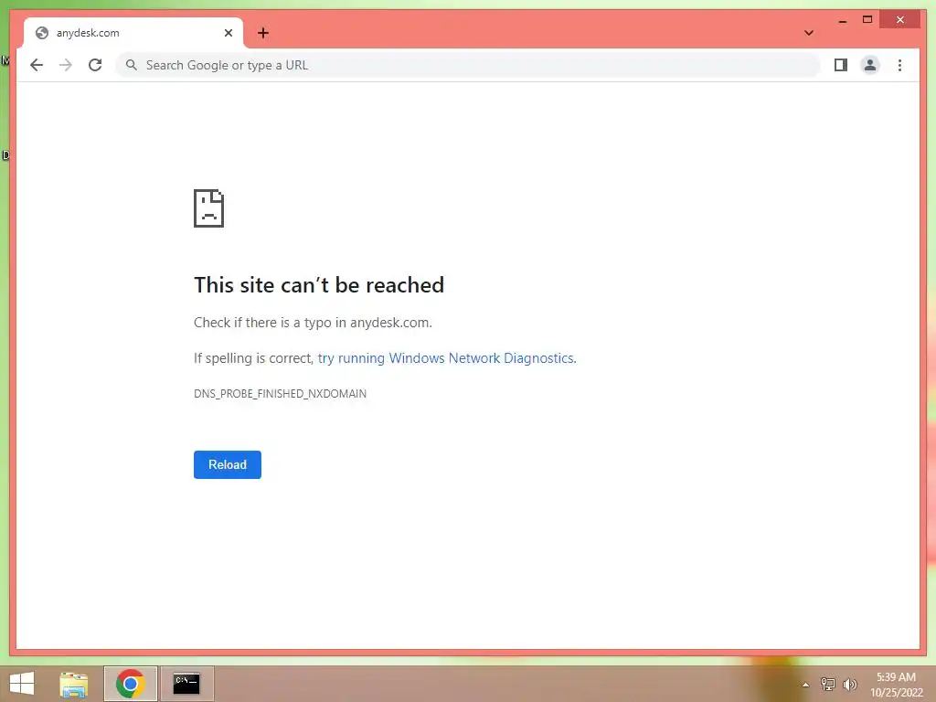Select the anydesk.com tab
The height and width of the screenshot is (702, 936).
(x=133, y=33)
